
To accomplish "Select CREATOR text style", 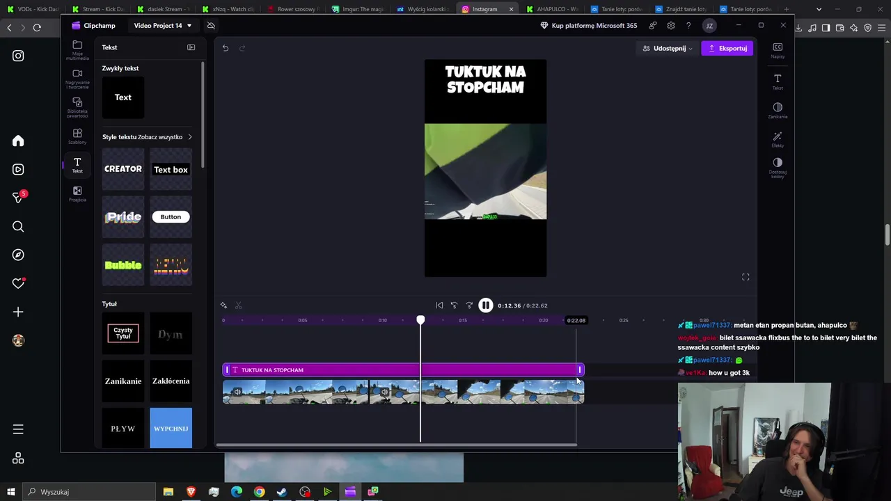I will (123, 169).
